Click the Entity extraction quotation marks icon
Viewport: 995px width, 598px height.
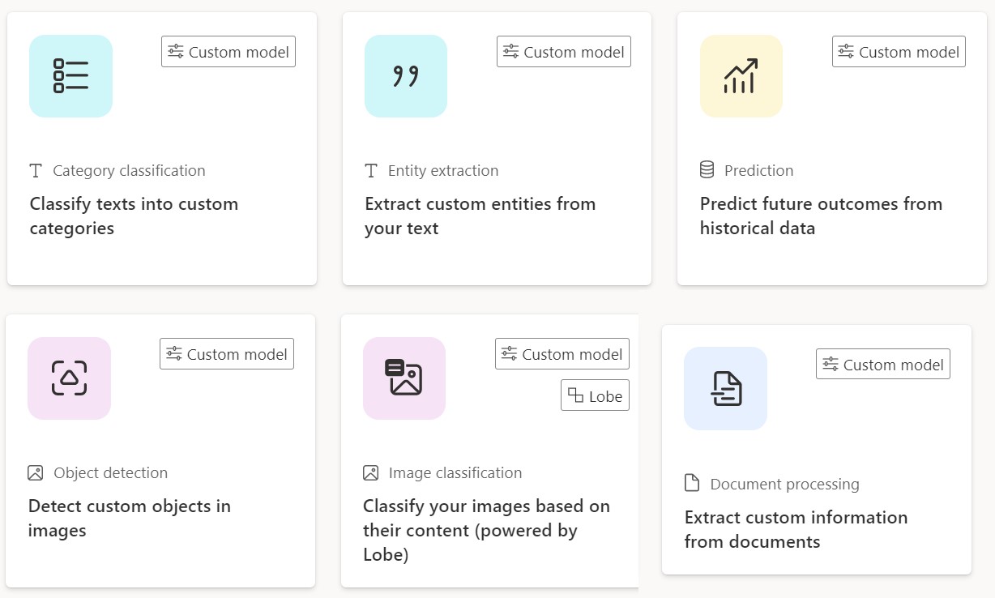pyautogui.click(x=405, y=75)
